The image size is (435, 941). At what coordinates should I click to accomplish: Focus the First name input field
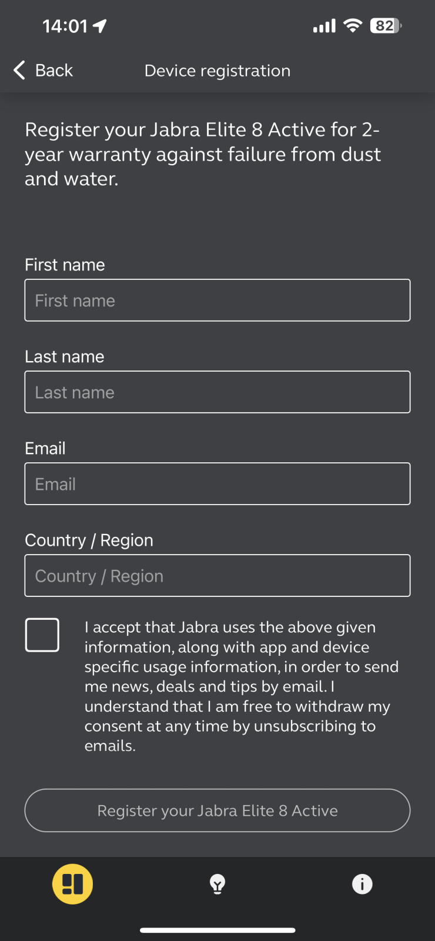(217, 301)
